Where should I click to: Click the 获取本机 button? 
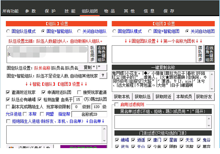click(122, 97)
